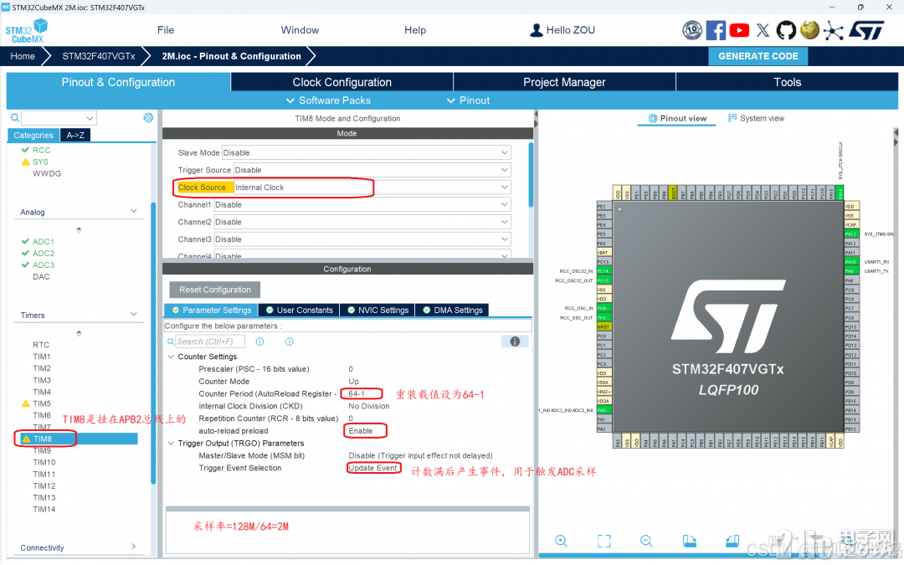
Task: Select TIM5 in the Timers list
Action: [42, 403]
